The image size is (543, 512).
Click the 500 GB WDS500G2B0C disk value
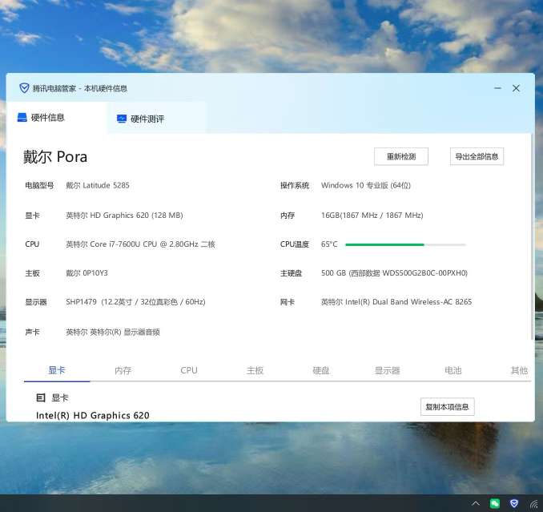(x=395, y=273)
